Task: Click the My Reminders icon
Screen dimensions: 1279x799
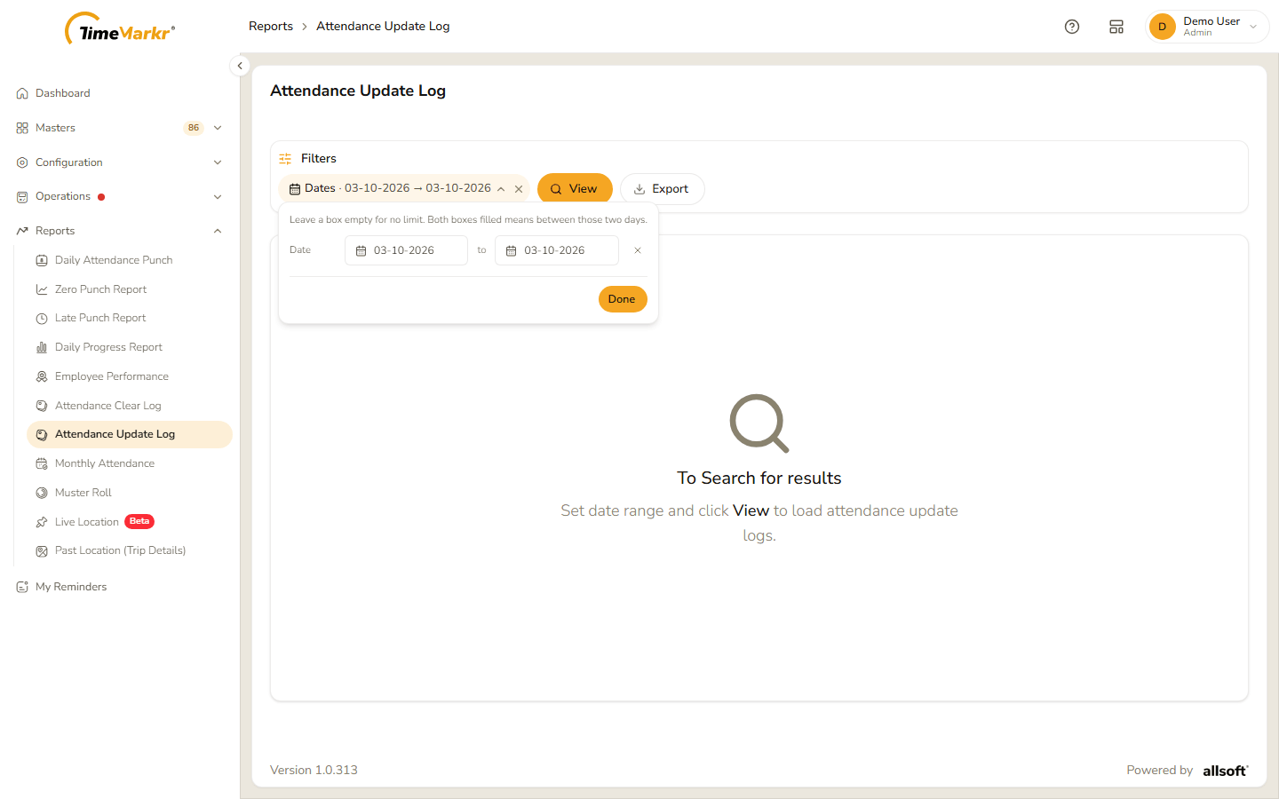Action: [22, 587]
